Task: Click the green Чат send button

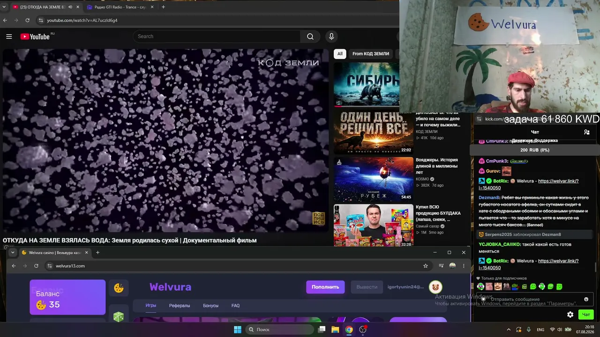Action: 586,315
